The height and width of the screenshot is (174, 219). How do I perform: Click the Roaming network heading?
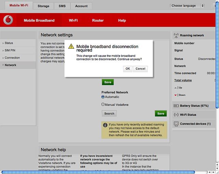[x=192, y=35]
